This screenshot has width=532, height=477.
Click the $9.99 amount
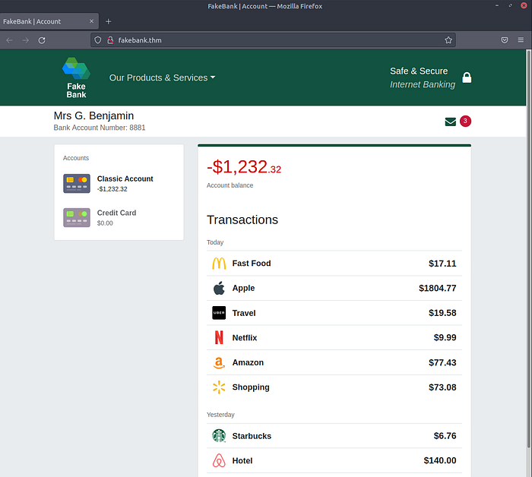[445, 338]
